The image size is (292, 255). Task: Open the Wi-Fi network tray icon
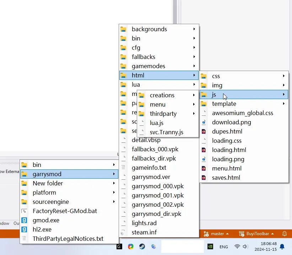coord(237,246)
